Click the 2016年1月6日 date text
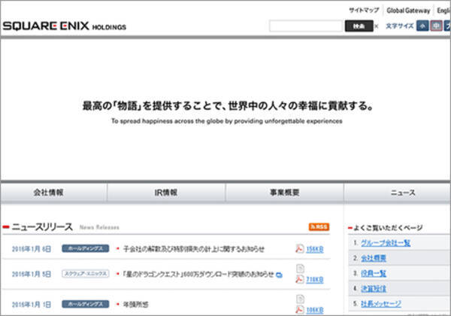 (32, 249)
